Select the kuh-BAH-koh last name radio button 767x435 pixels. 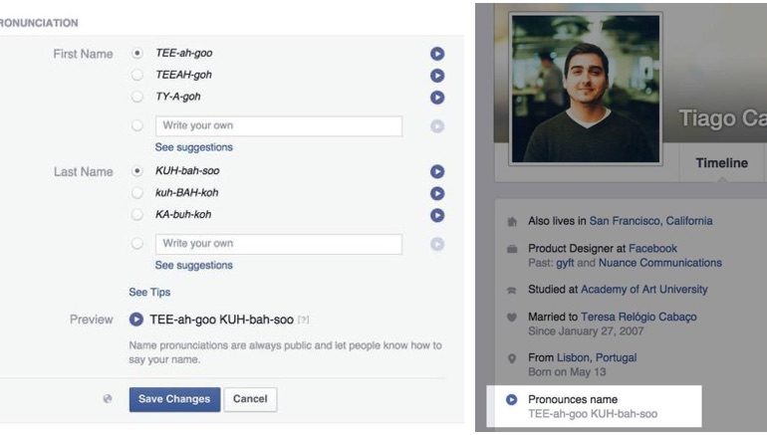click(137, 193)
